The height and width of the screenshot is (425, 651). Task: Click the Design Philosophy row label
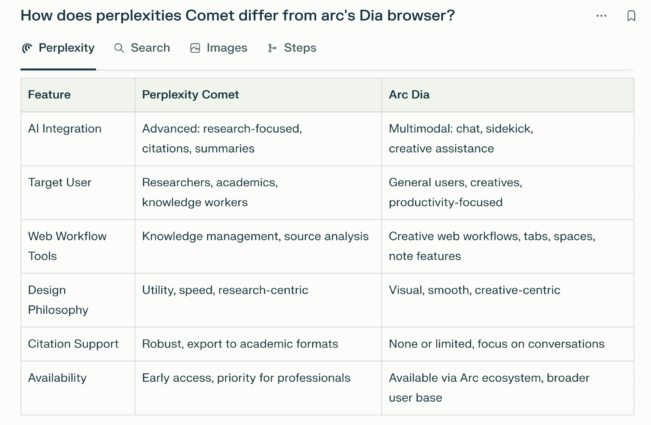point(58,300)
